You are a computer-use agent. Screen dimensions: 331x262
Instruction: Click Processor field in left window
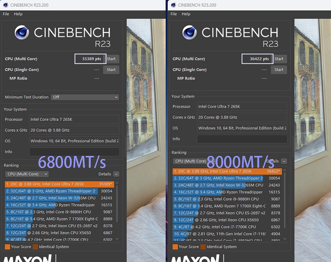[74, 119]
